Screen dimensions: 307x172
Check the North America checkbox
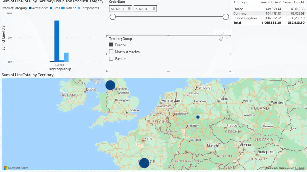click(111, 52)
